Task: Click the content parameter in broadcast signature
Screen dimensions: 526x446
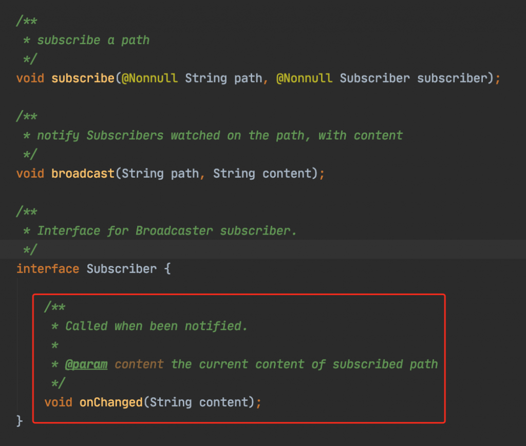Action: [x=287, y=173]
